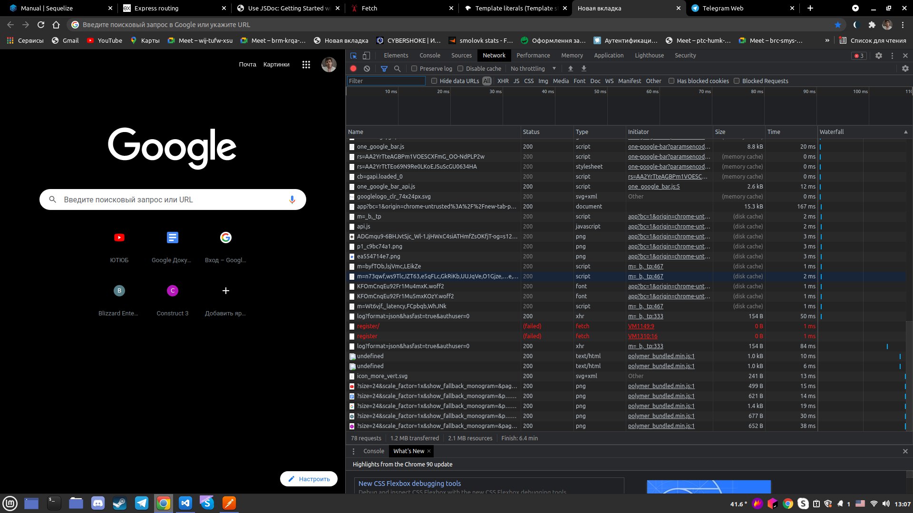The width and height of the screenshot is (913, 513).
Task: Open network search magnifier icon
Action: coord(398,68)
